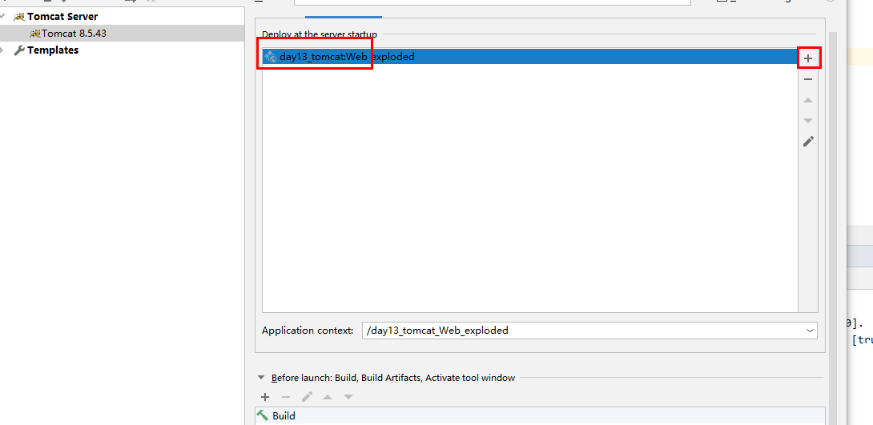Move the deployment artifact up in the list
The width and height of the screenshot is (873, 425).
[x=808, y=100]
